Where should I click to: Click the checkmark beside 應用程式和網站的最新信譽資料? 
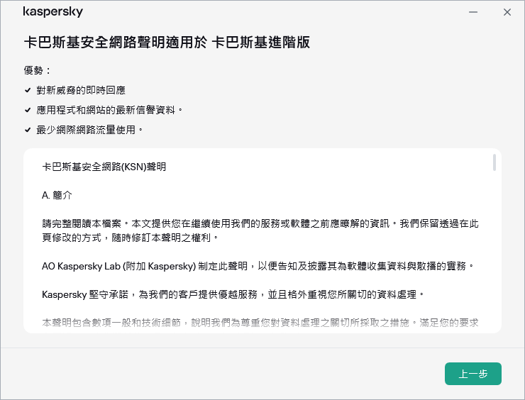tap(28, 111)
